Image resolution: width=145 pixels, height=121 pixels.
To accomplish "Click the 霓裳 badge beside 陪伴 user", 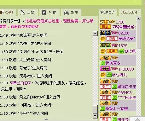I will tap(105, 119).
